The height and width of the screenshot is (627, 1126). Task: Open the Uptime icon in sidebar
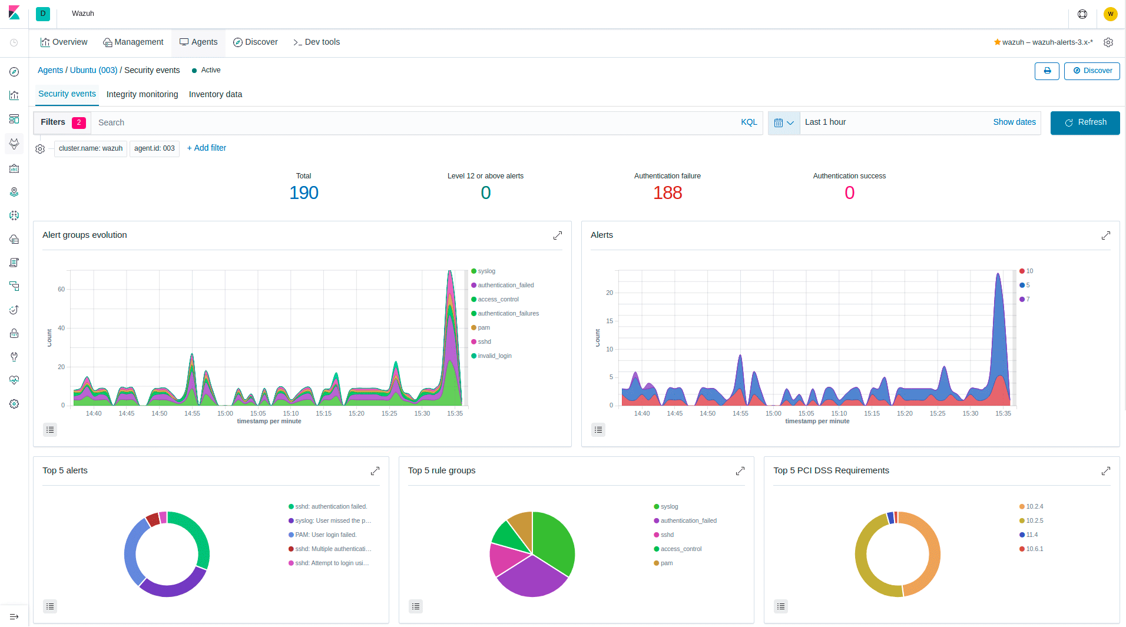coord(14,310)
